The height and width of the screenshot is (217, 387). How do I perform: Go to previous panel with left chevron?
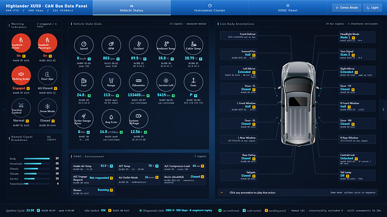pyautogui.click(x=3, y=110)
